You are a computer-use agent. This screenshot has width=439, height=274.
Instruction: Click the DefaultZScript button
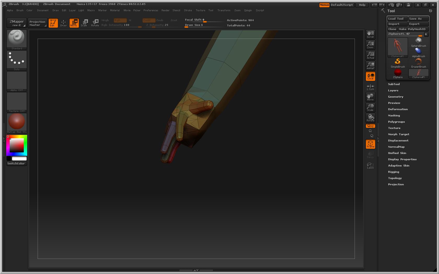[342, 5]
